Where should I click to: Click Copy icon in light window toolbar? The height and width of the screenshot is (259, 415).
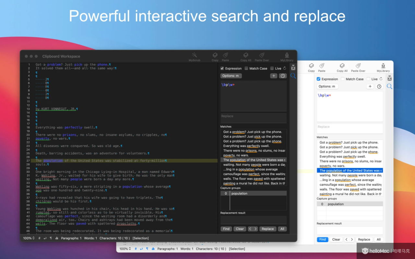[x=311, y=68]
